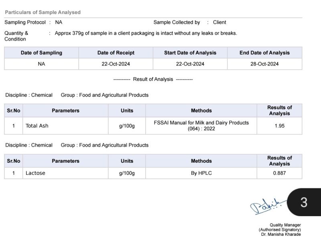
Task: Click the Lactose parameter cell
Action: 35,173
